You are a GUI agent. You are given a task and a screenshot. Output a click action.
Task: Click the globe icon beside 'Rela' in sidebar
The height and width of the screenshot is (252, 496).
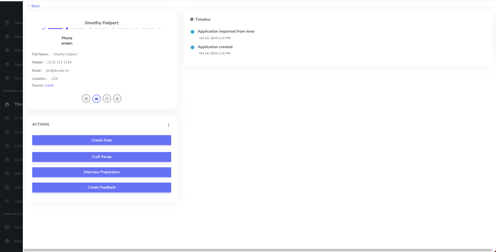pyautogui.click(x=7, y=241)
